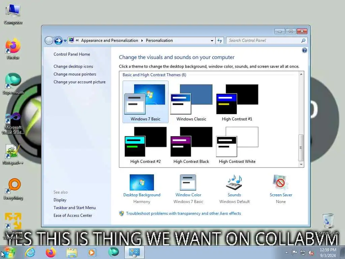Open the Computer desktop icon

pos(13,13)
